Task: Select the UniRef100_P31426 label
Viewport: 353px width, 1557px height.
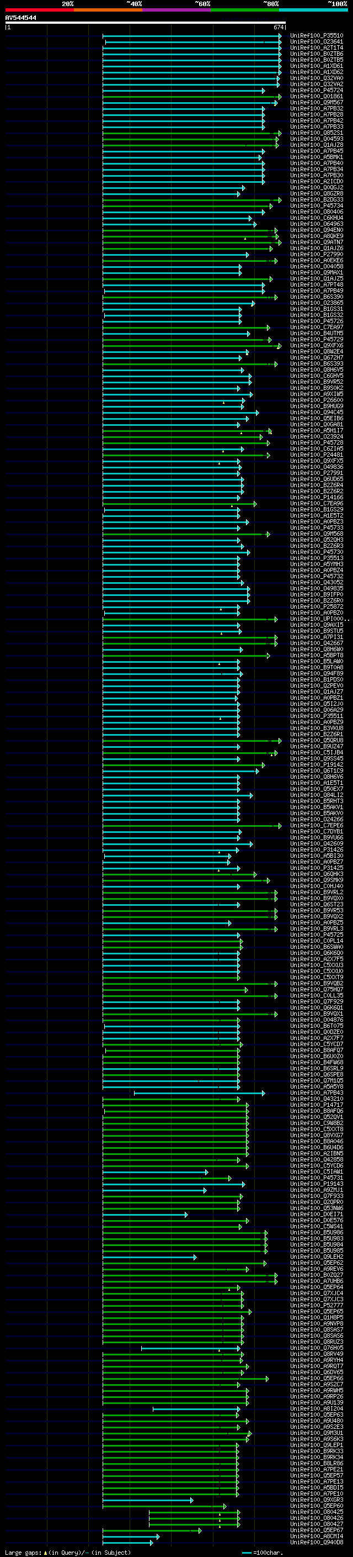Action: pyautogui.click(x=317, y=850)
